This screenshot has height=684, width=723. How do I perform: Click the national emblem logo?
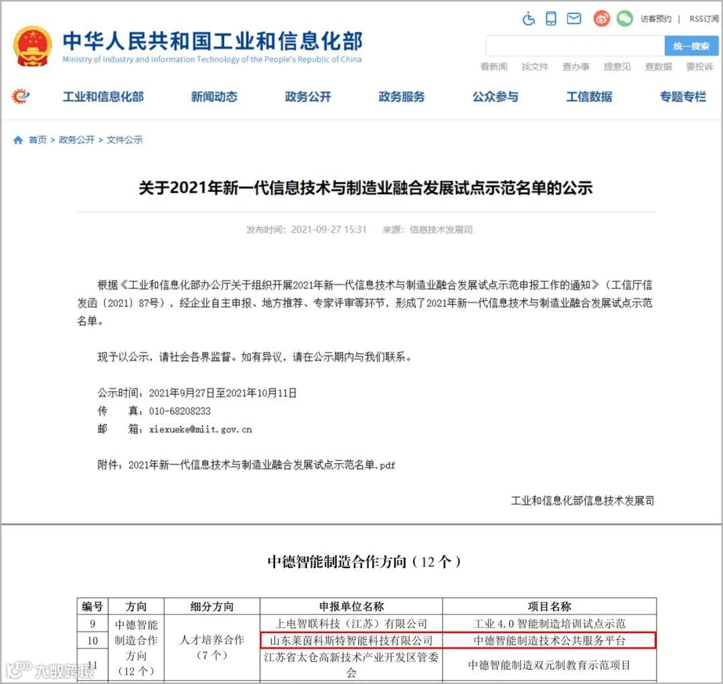[x=32, y=47]
